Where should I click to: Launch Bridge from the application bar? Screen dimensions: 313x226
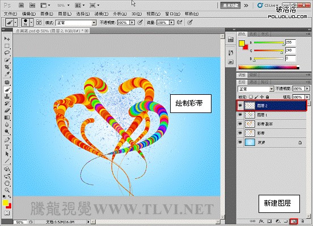pyautogui.click(x=21, y=6)
